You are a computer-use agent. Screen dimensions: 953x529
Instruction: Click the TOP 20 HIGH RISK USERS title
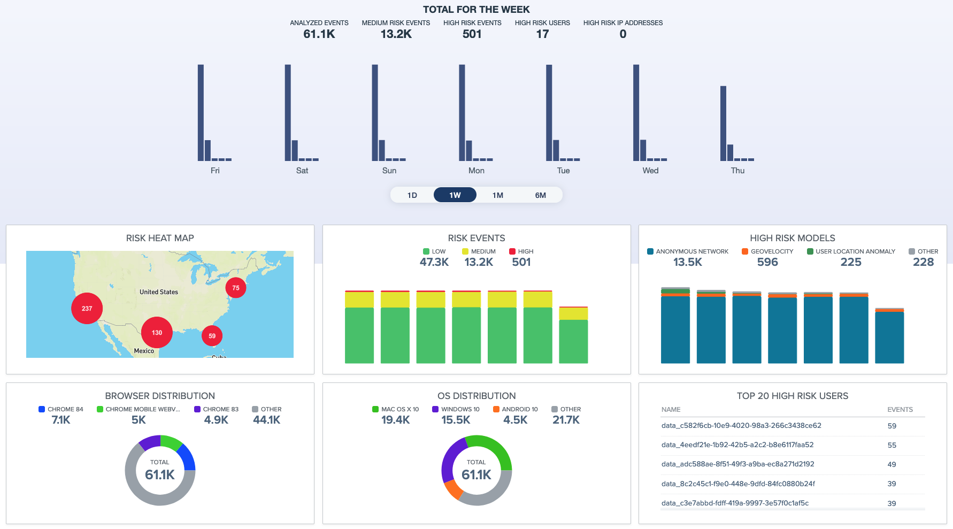(793, 396)
